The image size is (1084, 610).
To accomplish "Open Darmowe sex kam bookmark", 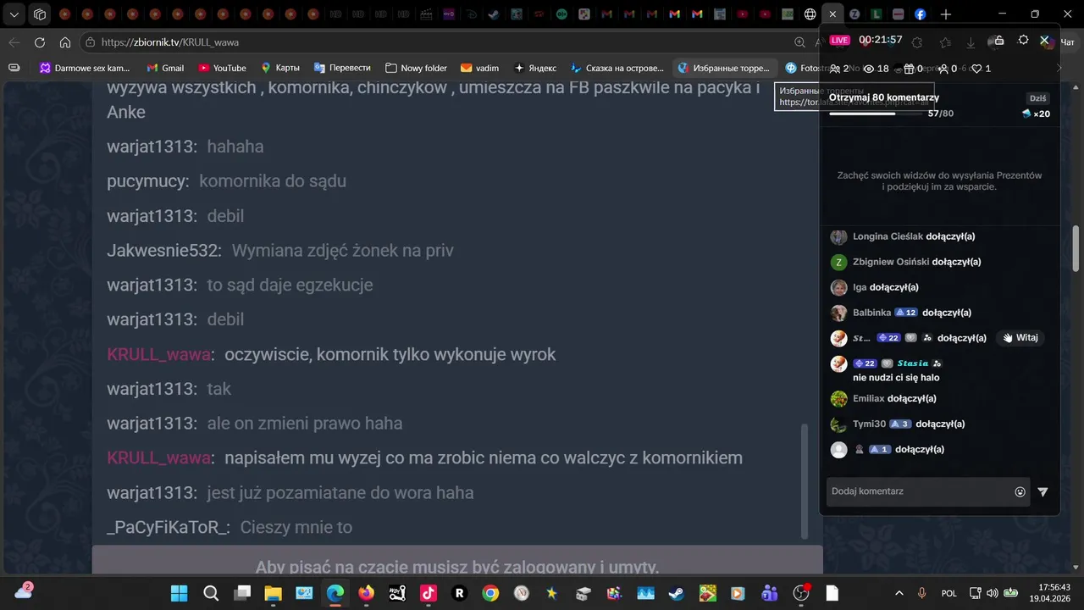I will (85, 68).
